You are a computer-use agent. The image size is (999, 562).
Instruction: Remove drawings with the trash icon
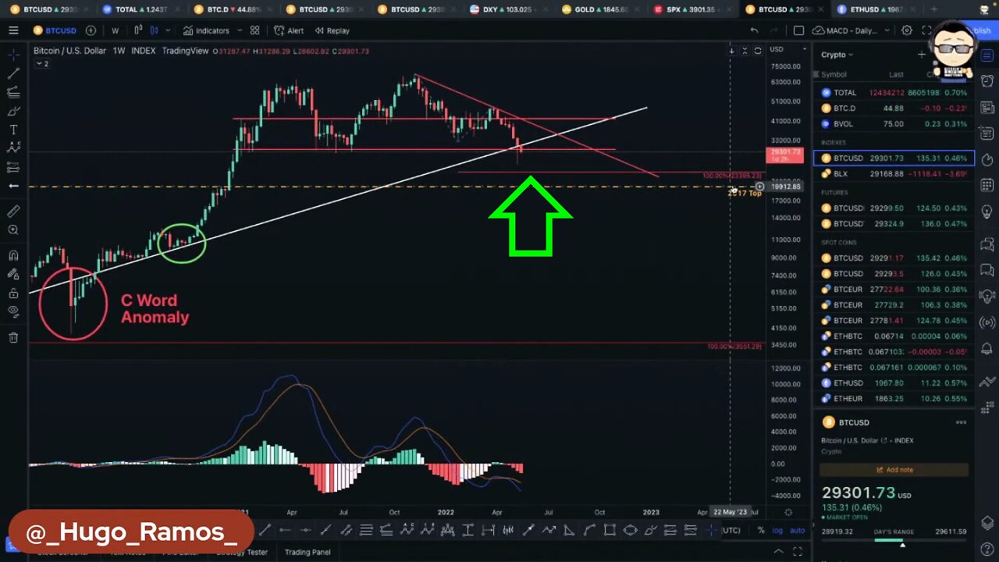click(13, 337)
